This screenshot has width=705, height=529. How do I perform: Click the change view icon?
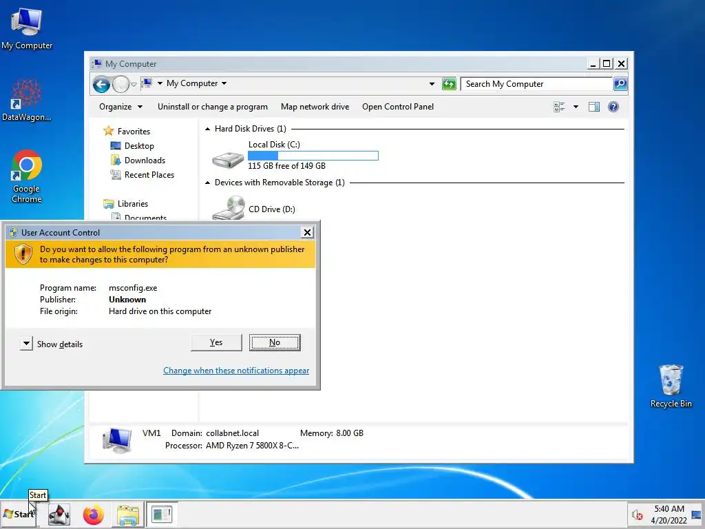pos(559,107)
